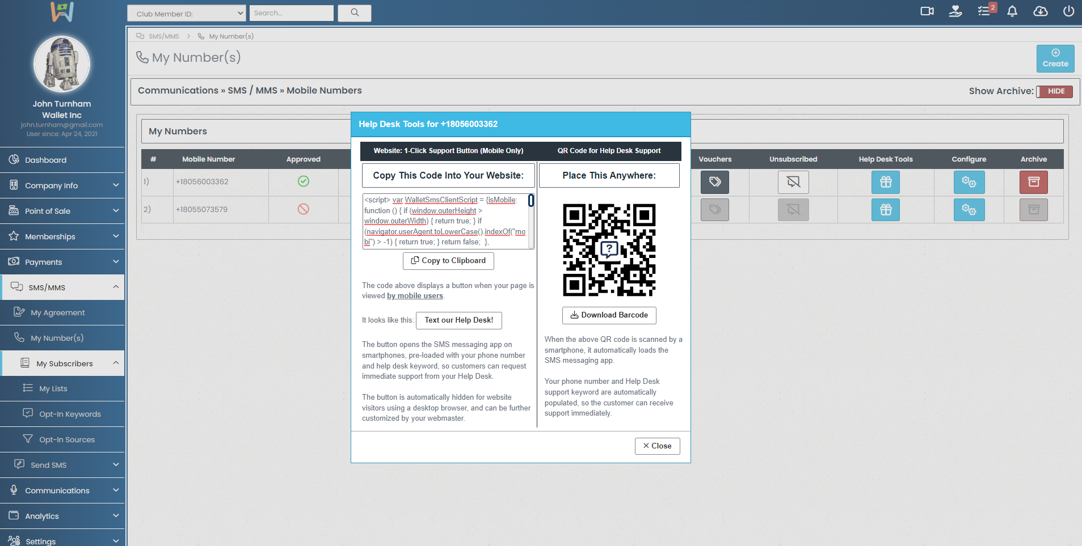Open My Number(s) in sidebar

62,338
